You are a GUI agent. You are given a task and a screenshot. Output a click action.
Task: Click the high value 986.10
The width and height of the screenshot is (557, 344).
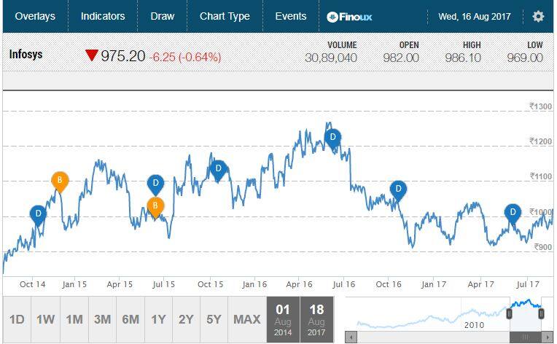point(463,58)
